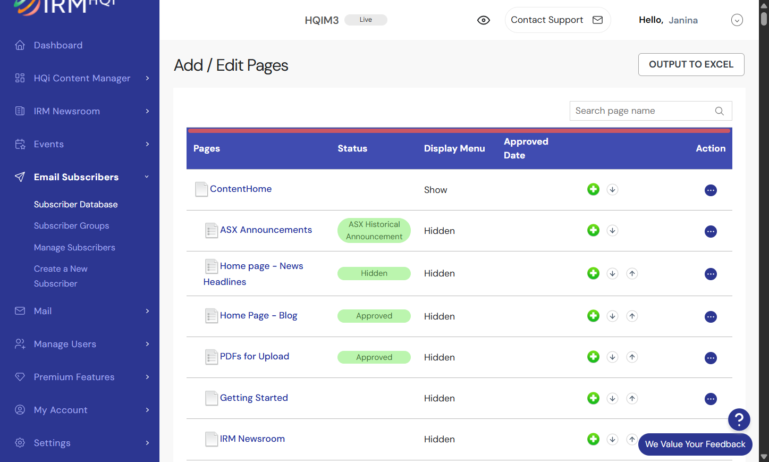Open actions for Home page - News Headlines
The width and height of the screenshot is (769, 462).
711,274
